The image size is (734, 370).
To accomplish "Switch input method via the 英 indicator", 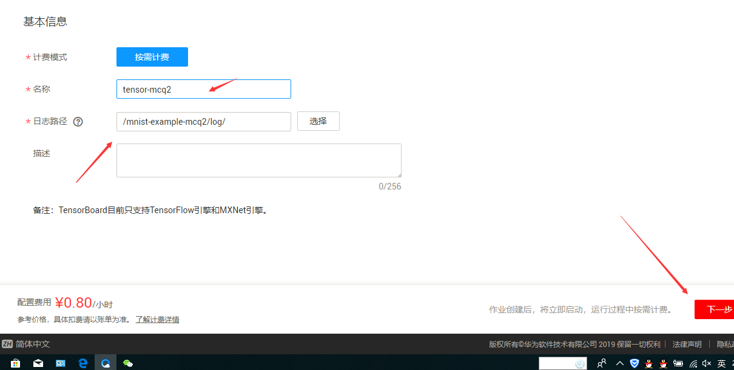I will pyautogui.click(x=722, y=364).
